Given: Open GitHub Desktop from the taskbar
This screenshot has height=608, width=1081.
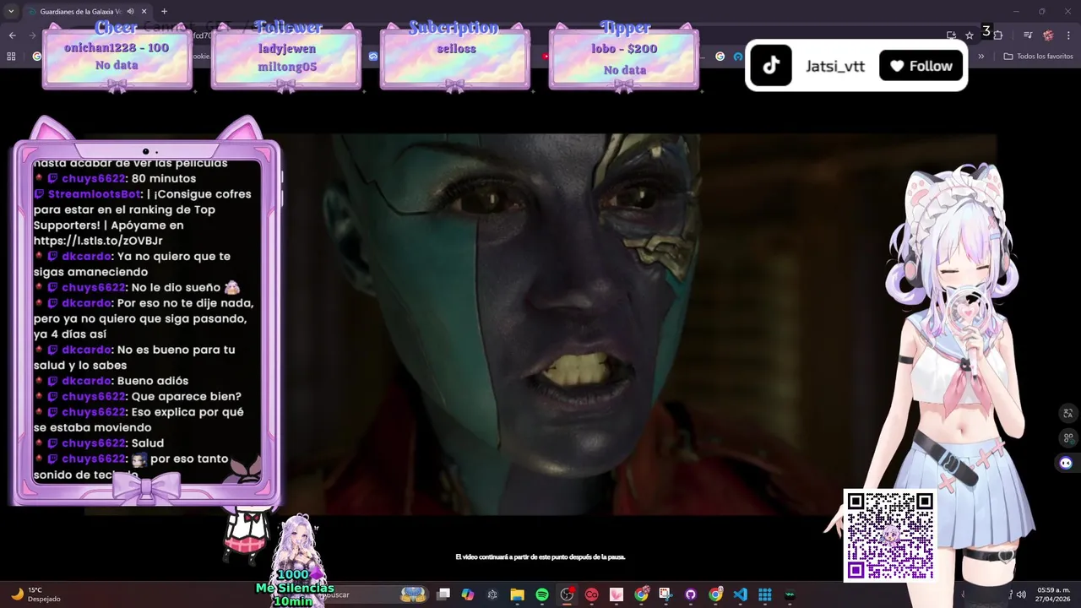Looking at the screenshot, I should (x=691, y=594).
